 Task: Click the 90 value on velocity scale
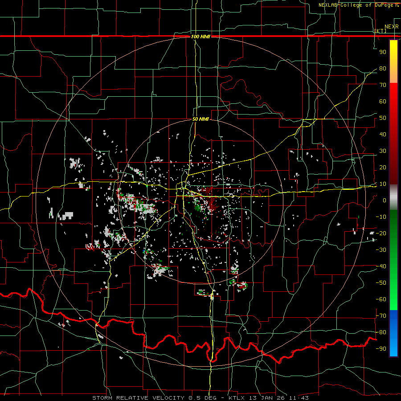[x=383, y=52]
